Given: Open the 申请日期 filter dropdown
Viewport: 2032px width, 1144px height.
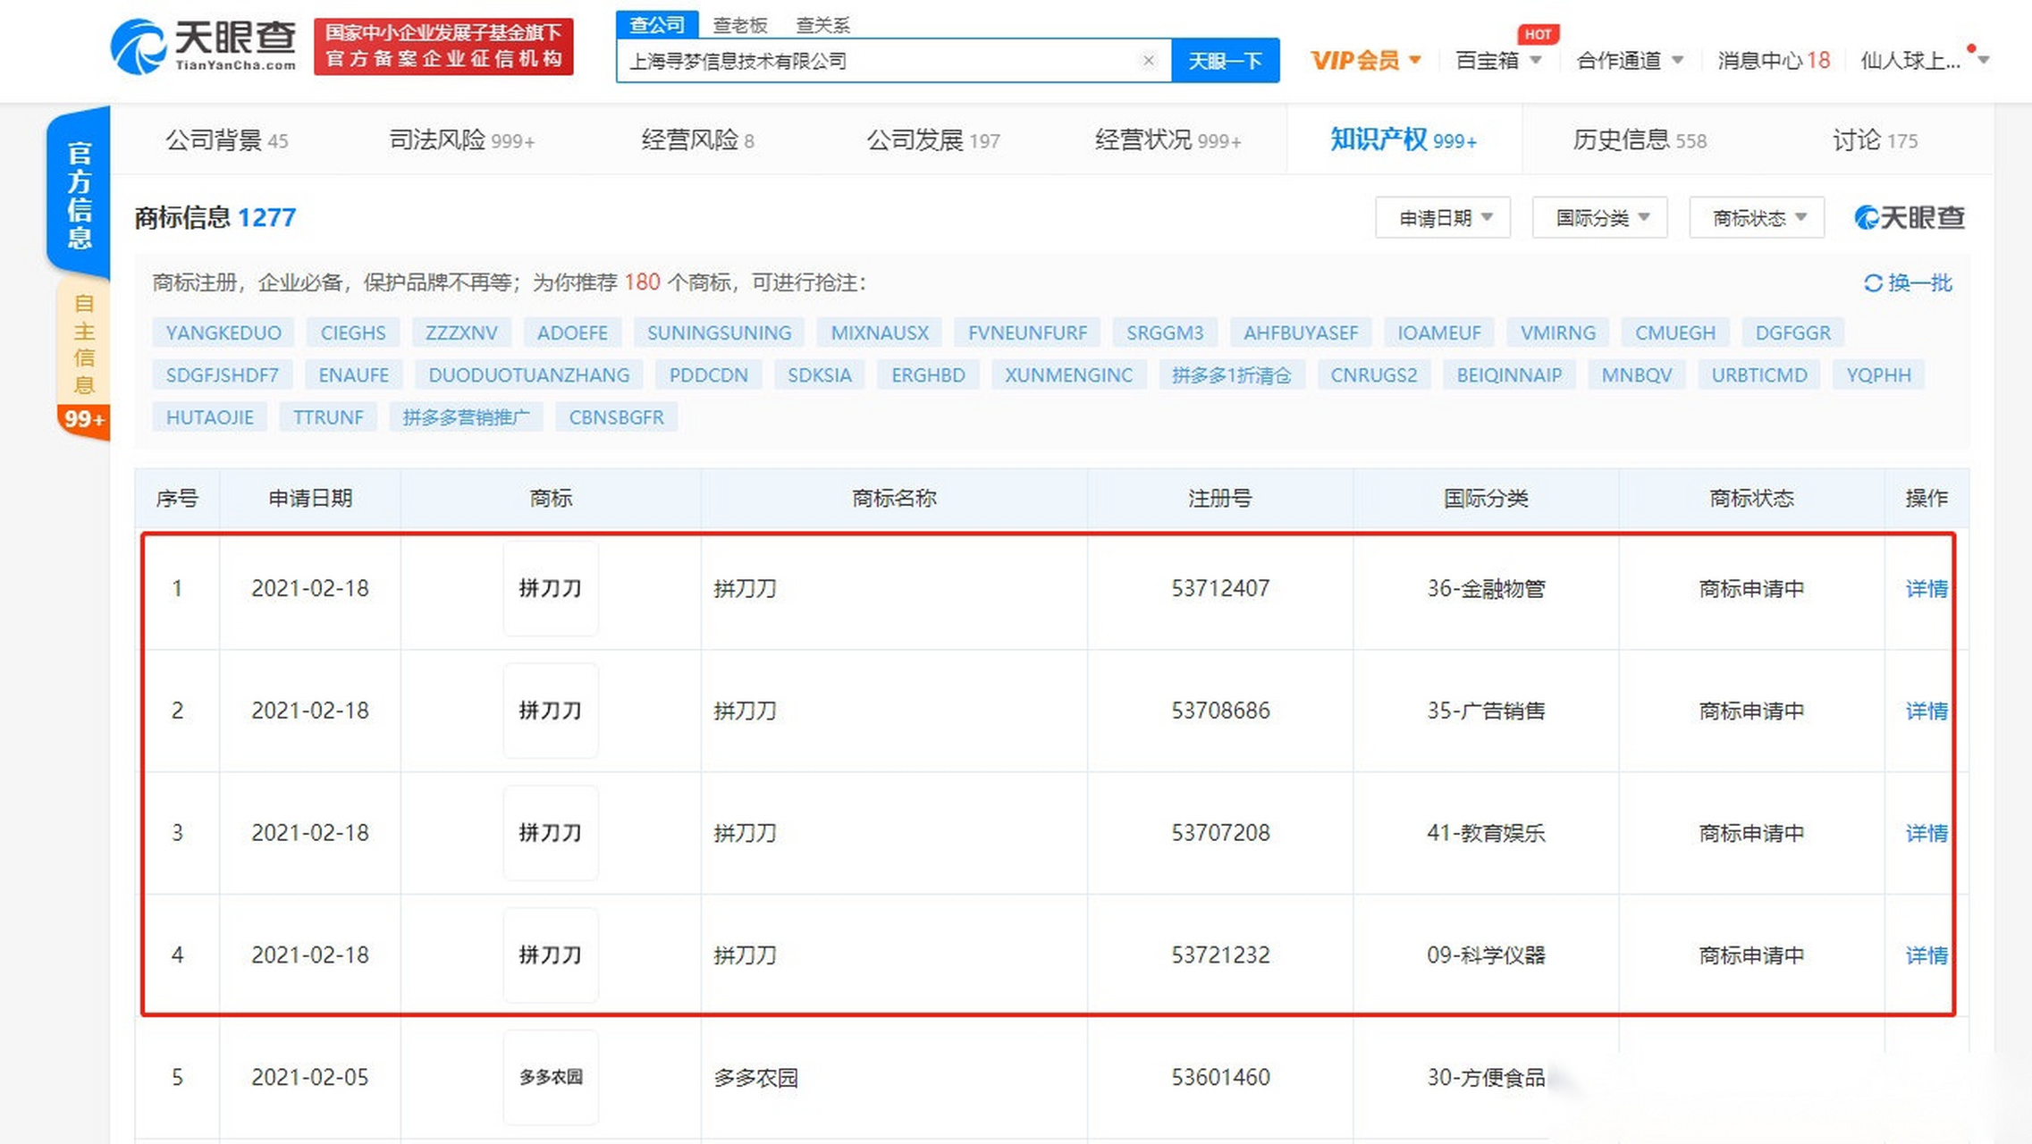Looking at the screenshot, I should 1442,217.
